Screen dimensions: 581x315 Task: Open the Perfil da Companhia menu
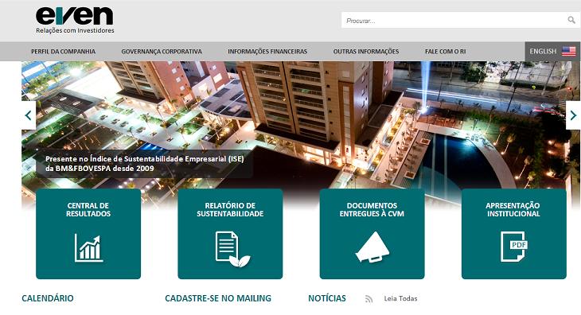[64, 52]
